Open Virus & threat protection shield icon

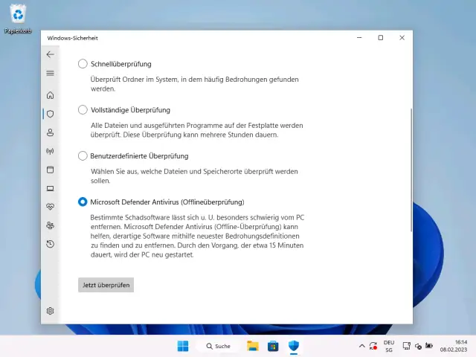[x=51, y=114]
